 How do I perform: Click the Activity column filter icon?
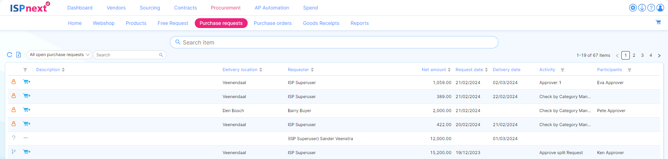tap(562, 70)
